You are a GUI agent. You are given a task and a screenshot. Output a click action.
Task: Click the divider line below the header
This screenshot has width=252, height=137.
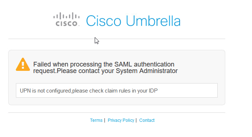[117, 39]
